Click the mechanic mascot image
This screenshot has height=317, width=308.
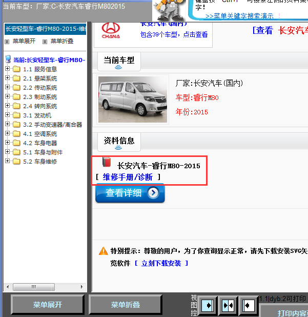tap(169, 9)
